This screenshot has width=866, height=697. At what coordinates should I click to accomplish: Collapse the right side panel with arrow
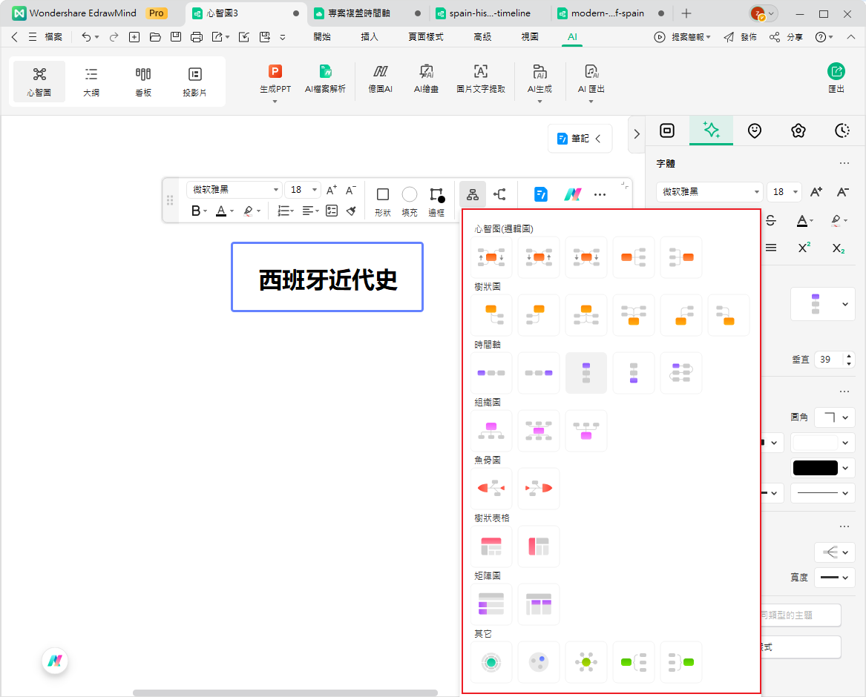tap(636, 134)
